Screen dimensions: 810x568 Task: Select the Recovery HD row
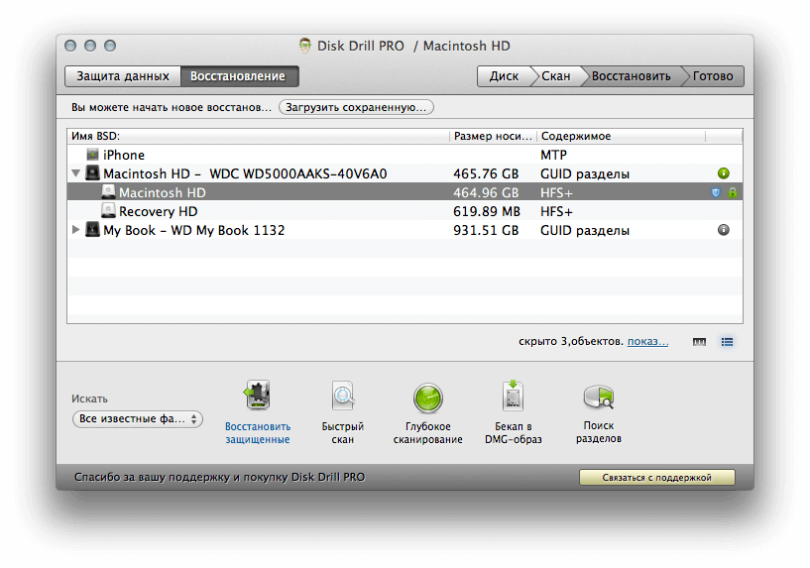click(x=405, y=211)
